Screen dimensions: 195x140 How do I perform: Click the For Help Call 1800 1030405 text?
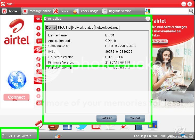point(154,136)
